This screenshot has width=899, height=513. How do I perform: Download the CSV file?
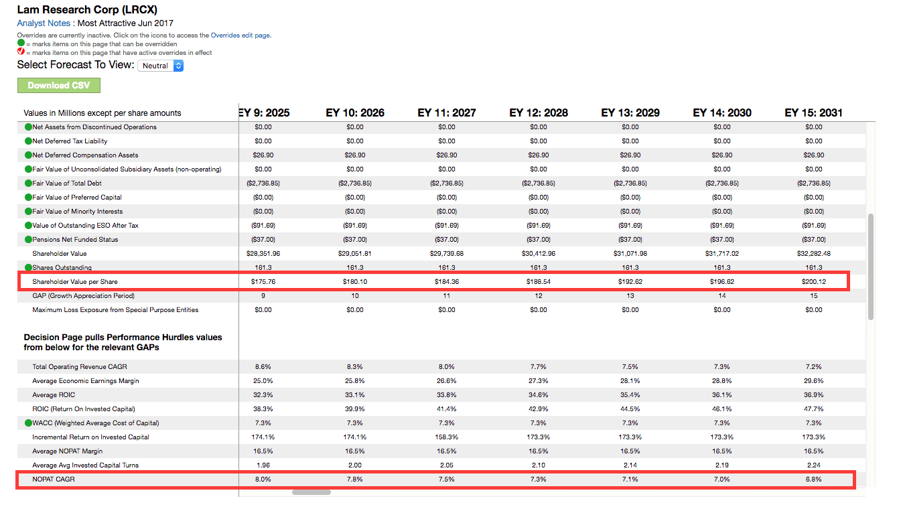click(x=59, y=85)
